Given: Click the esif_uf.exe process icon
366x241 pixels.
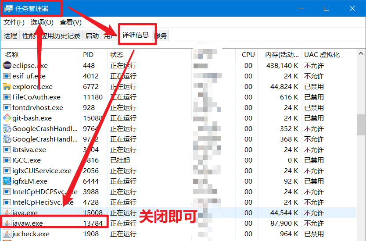Looking at the screenshot, I should point(7,76).
